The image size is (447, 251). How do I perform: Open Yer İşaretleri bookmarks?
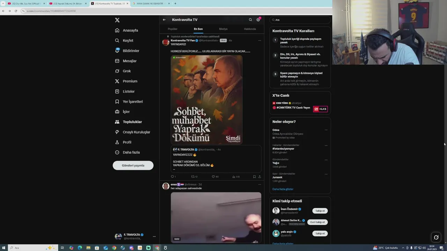click(129, 101)
